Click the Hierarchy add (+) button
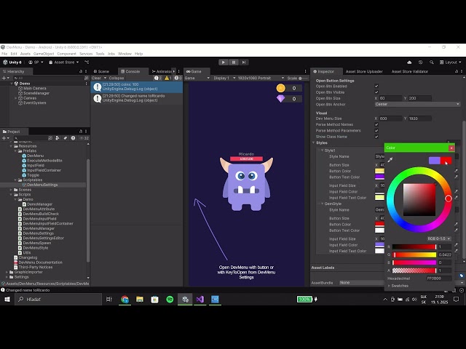 coord(4,78)
